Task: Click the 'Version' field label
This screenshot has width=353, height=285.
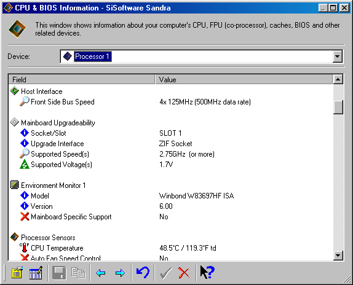Action: [41, 206]
